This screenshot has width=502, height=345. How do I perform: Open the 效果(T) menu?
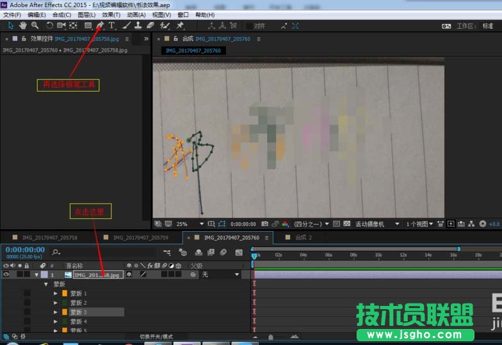coord(111,15)
